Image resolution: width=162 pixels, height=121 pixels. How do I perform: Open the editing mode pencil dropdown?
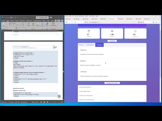pos(58,21)
